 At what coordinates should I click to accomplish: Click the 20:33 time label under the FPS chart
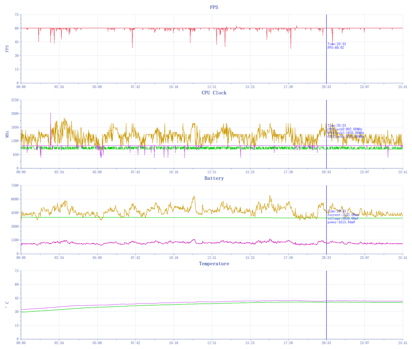[x=326, y=87]
